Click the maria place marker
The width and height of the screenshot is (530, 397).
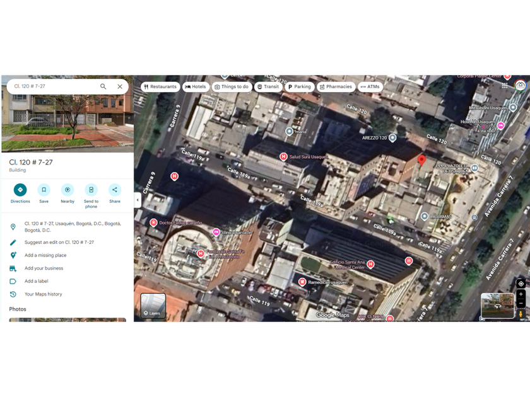pos(289,131)
